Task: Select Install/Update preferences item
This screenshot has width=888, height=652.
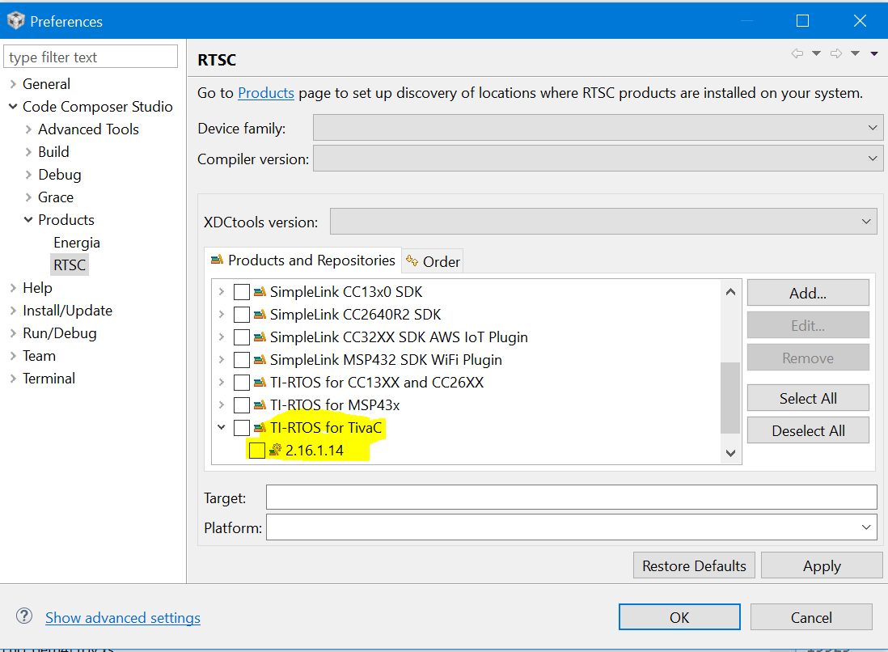Action: [x=67, y=311]
